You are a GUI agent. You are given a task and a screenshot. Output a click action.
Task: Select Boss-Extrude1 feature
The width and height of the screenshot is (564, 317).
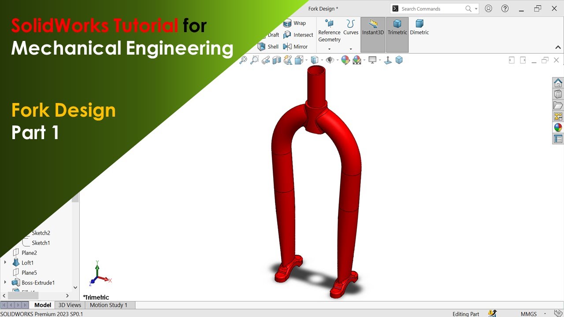(x=33, y=283)
